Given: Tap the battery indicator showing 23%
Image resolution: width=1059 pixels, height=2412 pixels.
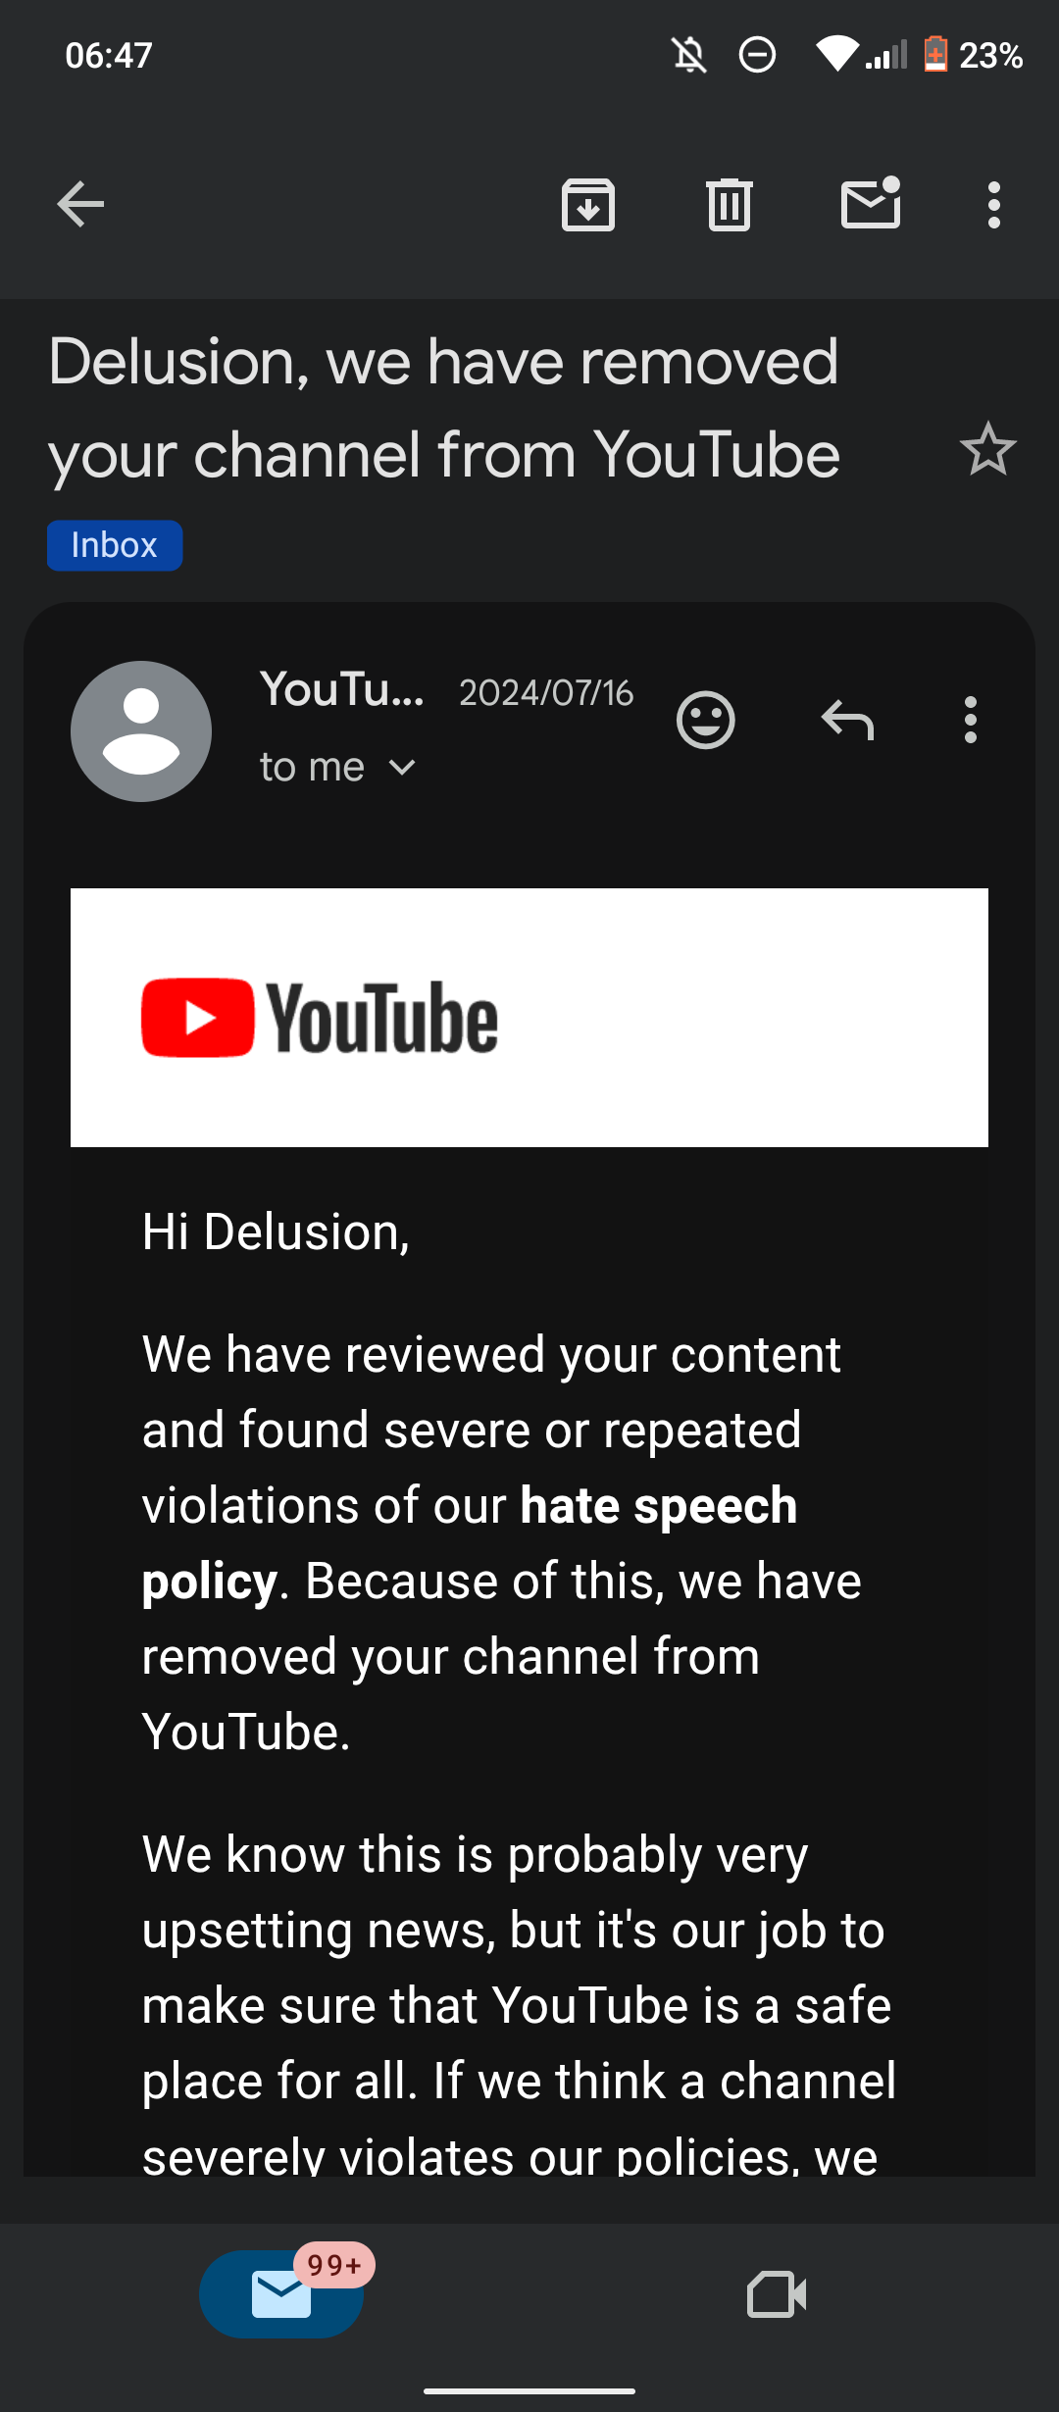Looking at the screenshot, I should point(974,55).
